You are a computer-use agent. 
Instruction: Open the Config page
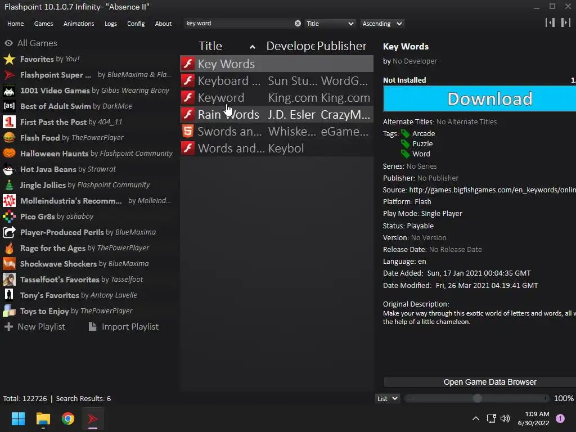[136, 24]
